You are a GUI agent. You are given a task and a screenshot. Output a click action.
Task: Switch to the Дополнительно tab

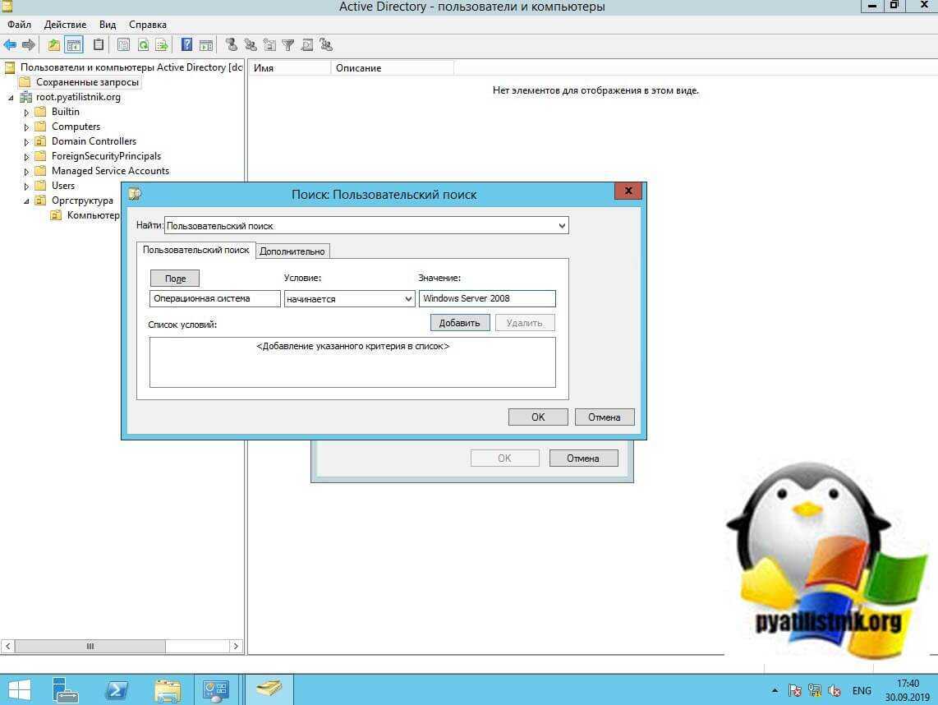[x=292, y=251]
